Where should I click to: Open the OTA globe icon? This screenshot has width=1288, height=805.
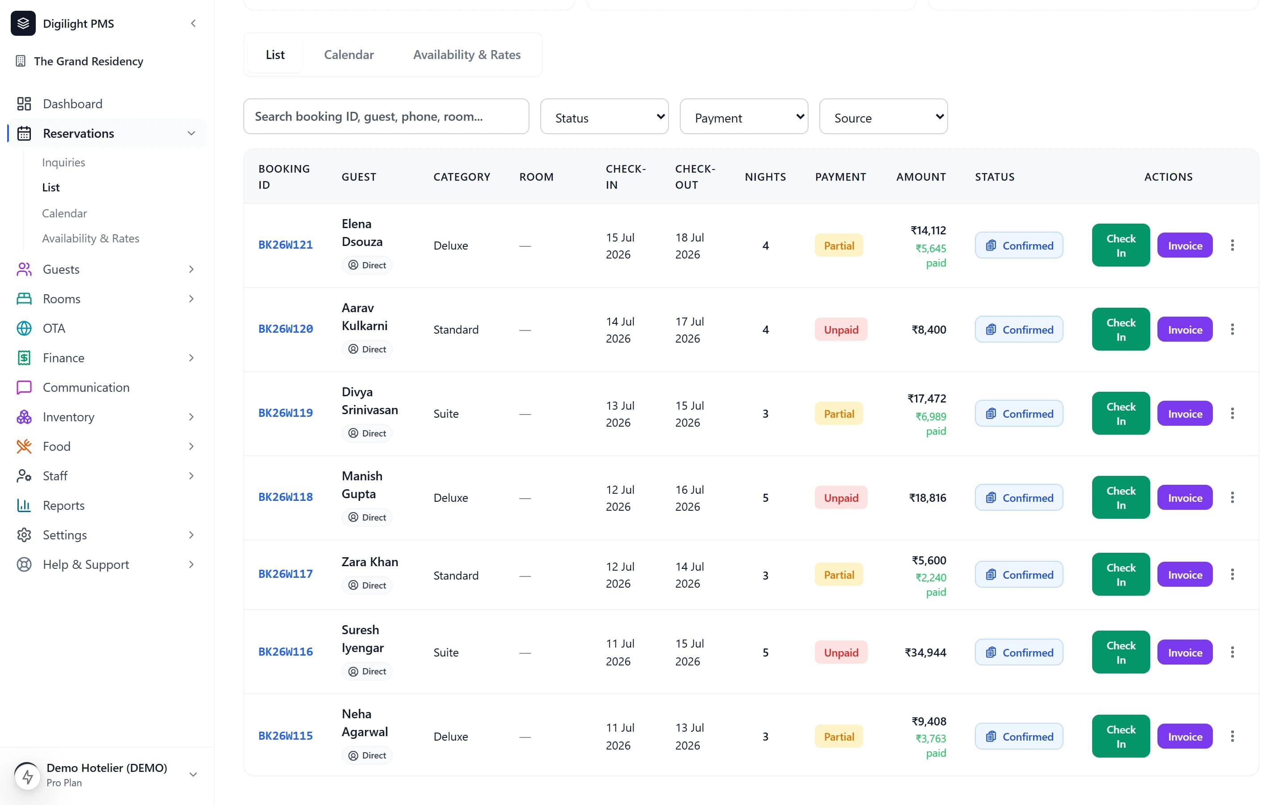pyautogui.click(x=24, y=329)
